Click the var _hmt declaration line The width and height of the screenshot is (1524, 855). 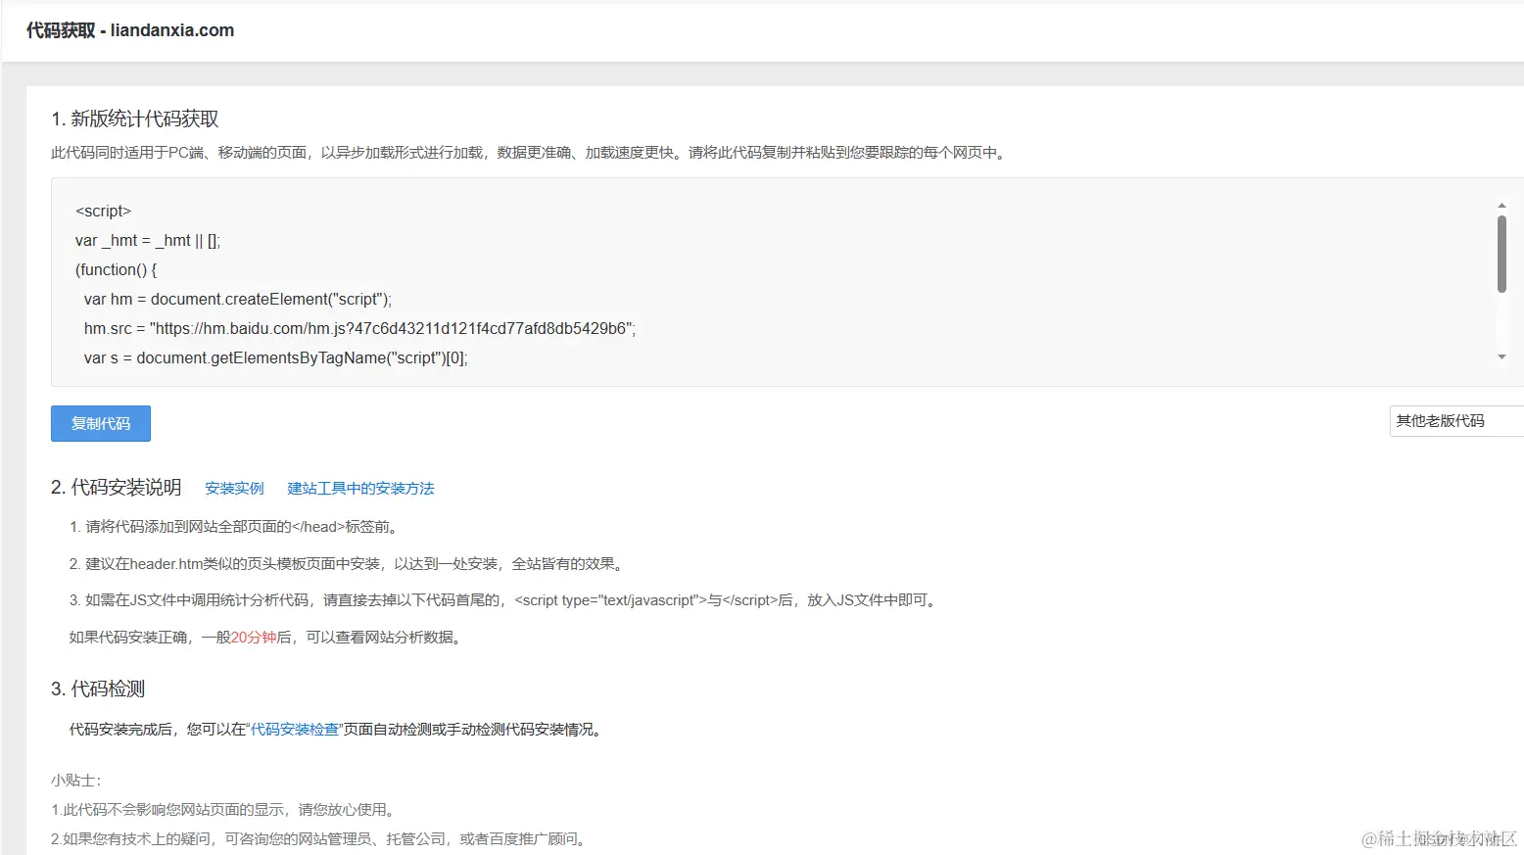[x=147, y=240]
